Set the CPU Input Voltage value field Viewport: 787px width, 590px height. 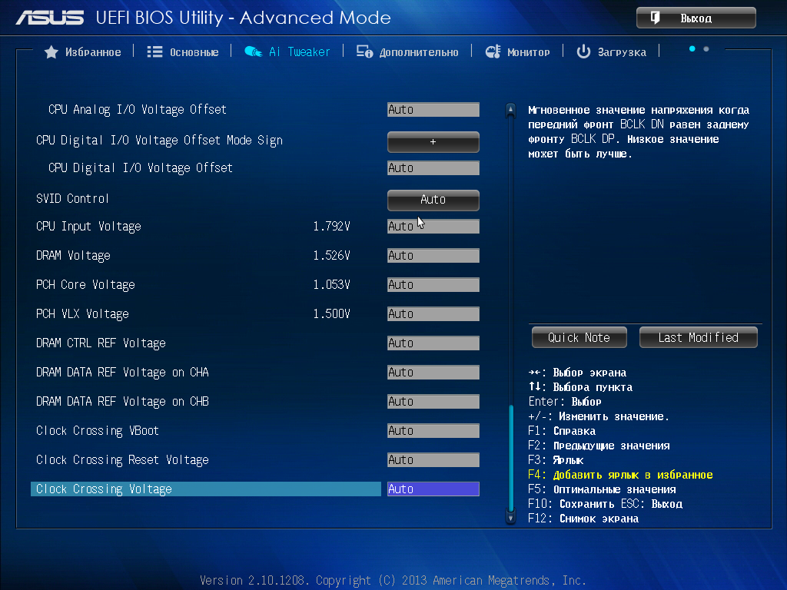(x=433, y=227)
